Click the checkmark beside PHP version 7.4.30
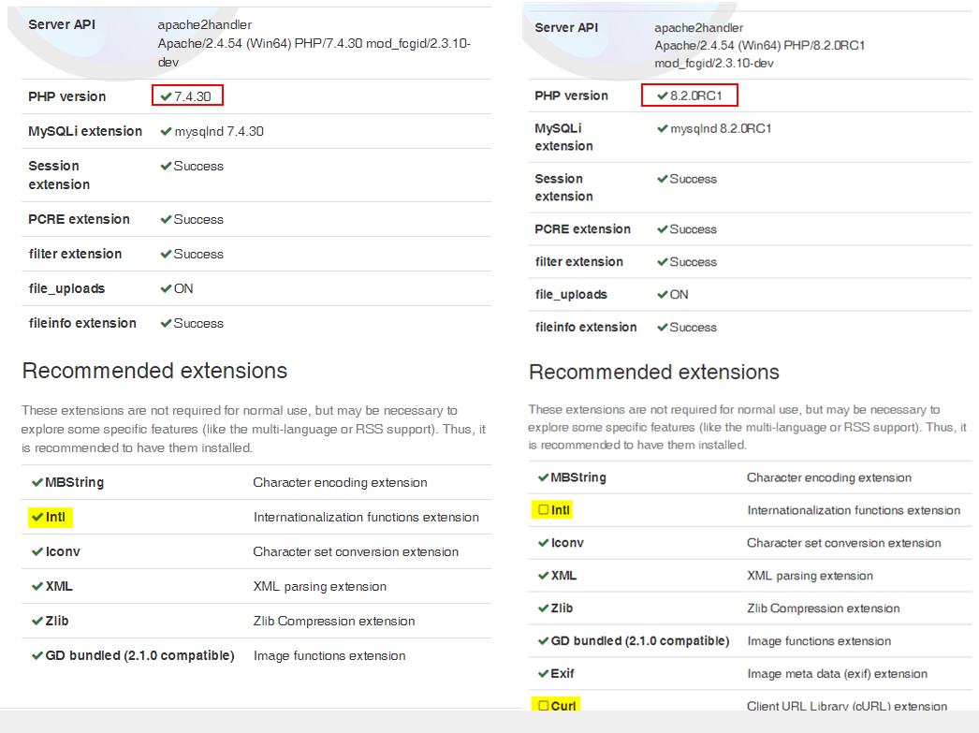979x733 pixels. pyautogui.click(x=164, y=95)
